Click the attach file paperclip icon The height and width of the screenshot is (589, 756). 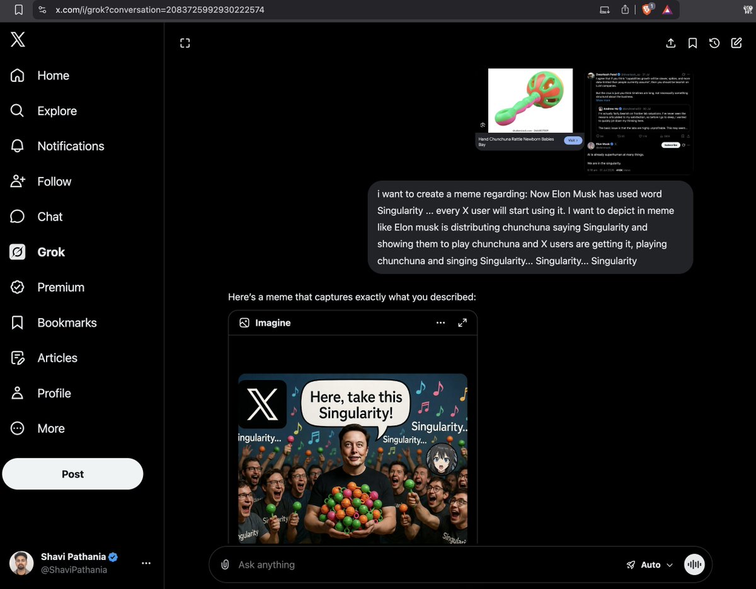point(225,564)
